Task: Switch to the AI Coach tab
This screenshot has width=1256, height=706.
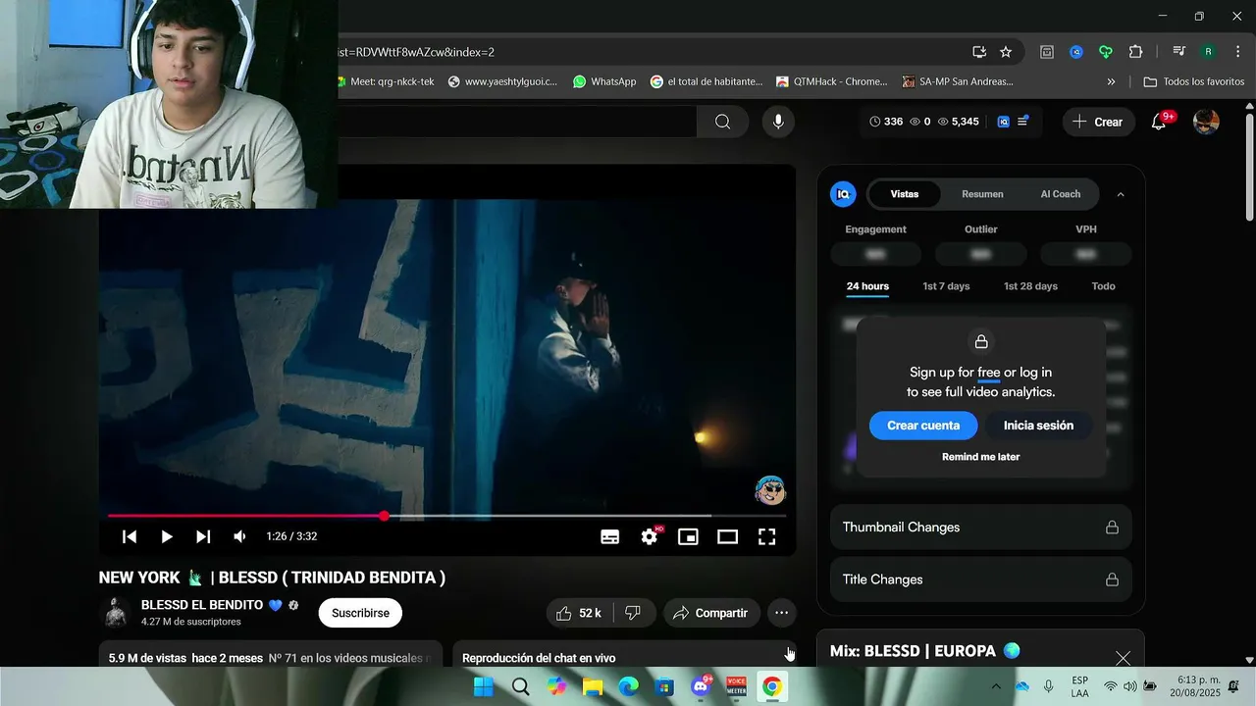Action: pyautogui.click(x=1060, y=194)
